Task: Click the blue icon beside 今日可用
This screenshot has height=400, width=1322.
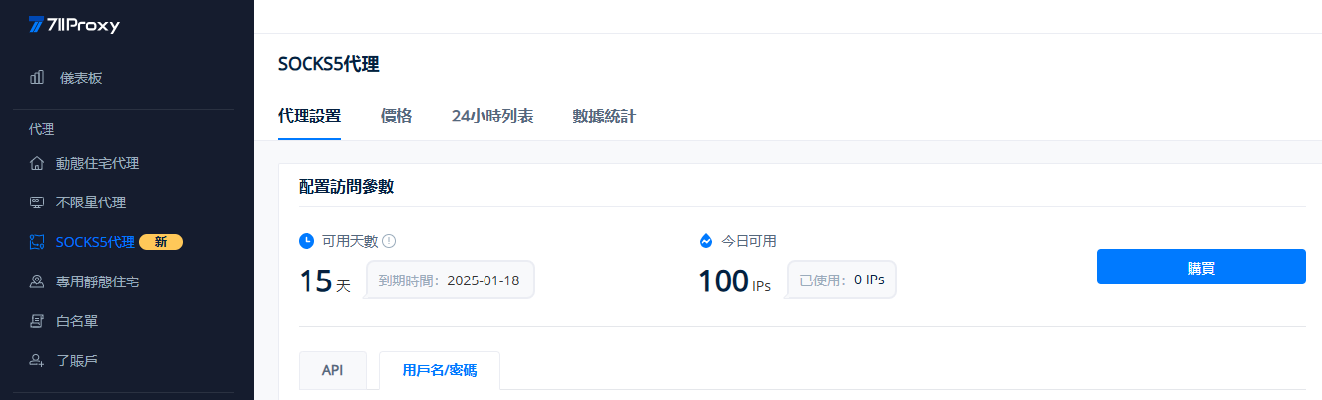Action: [706, 241]
